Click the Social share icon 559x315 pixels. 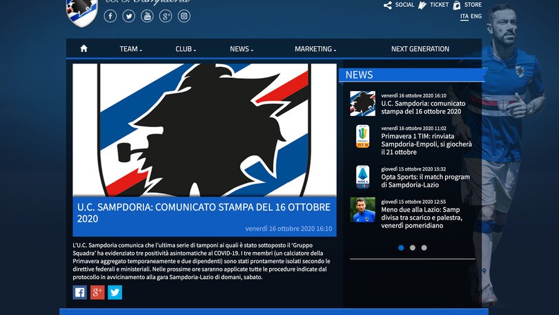(388, 5)
